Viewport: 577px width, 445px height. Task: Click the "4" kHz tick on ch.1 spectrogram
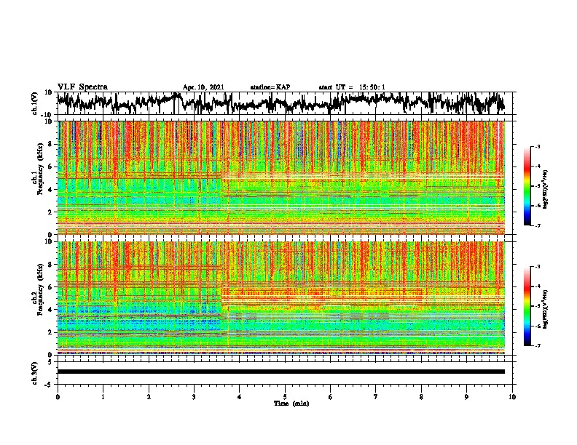pyautogui.click(x=51, y=190)
